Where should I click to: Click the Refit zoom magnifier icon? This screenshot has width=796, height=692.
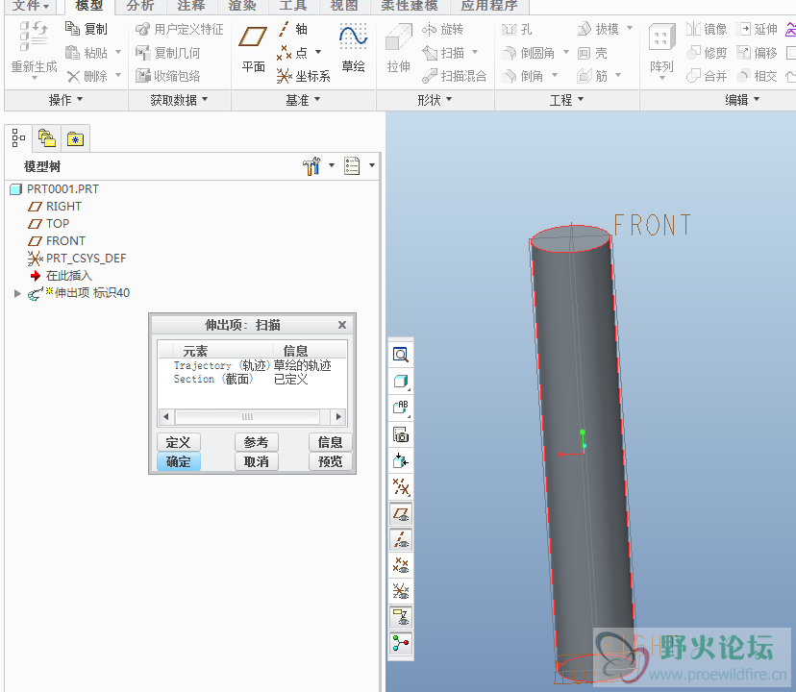coord(401,355)
